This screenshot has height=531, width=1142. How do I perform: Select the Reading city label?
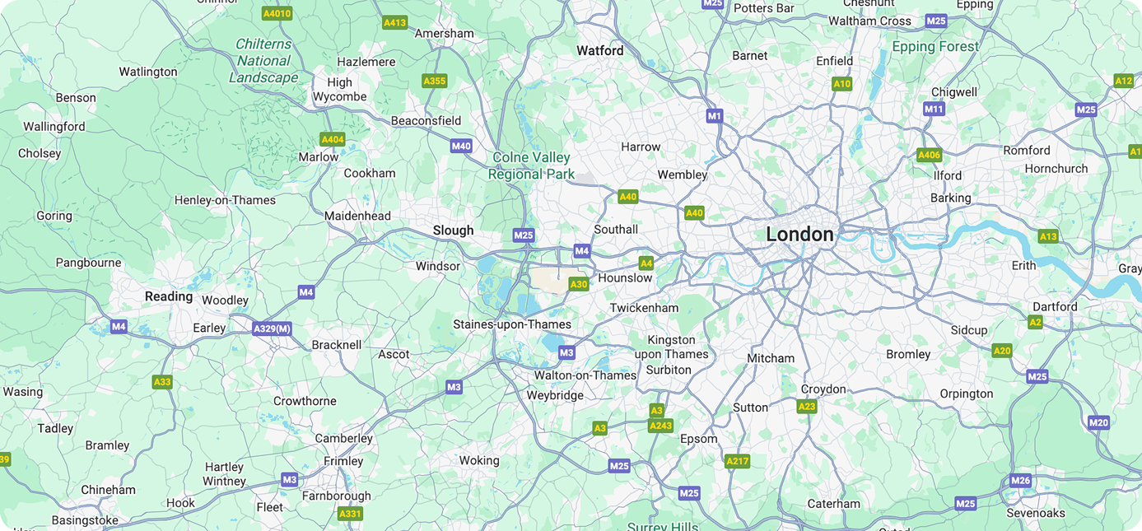point(169,296)
